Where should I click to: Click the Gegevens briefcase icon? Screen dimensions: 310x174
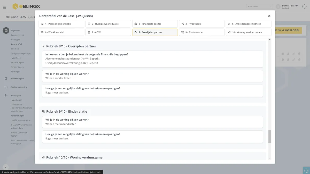click(x=6, y=30)
